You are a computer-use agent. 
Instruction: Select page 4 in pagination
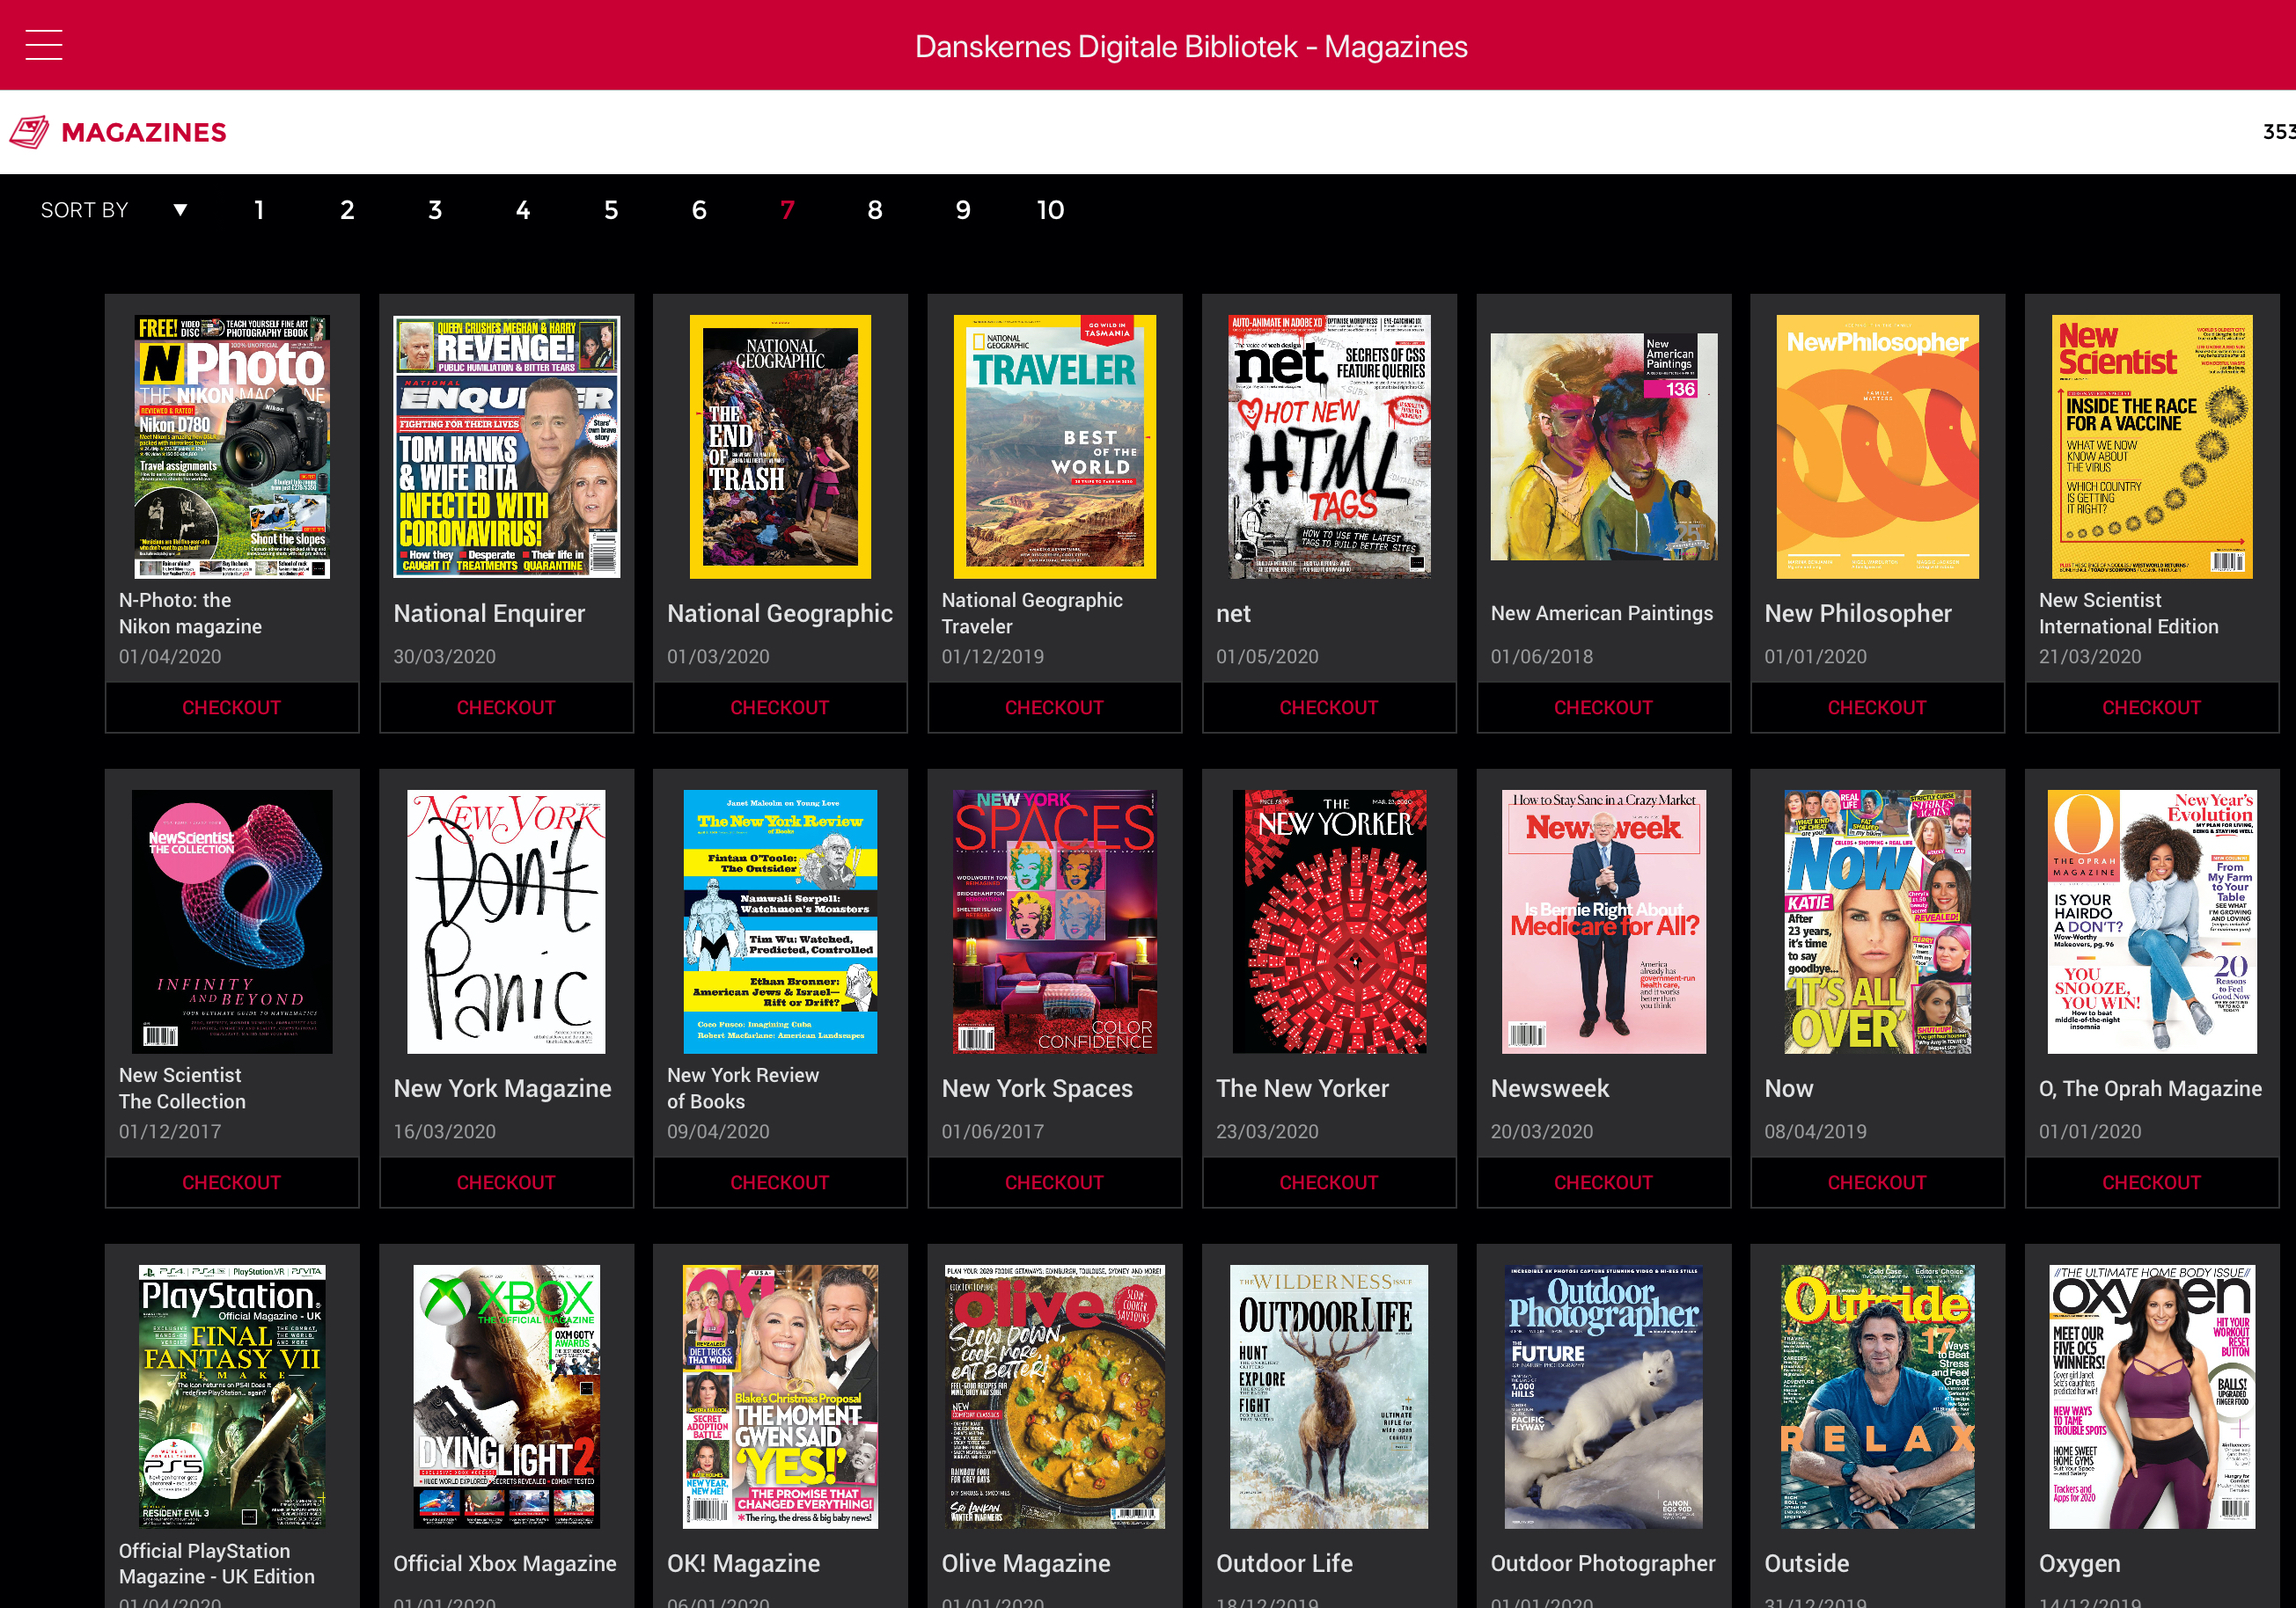tap(522, 210)
